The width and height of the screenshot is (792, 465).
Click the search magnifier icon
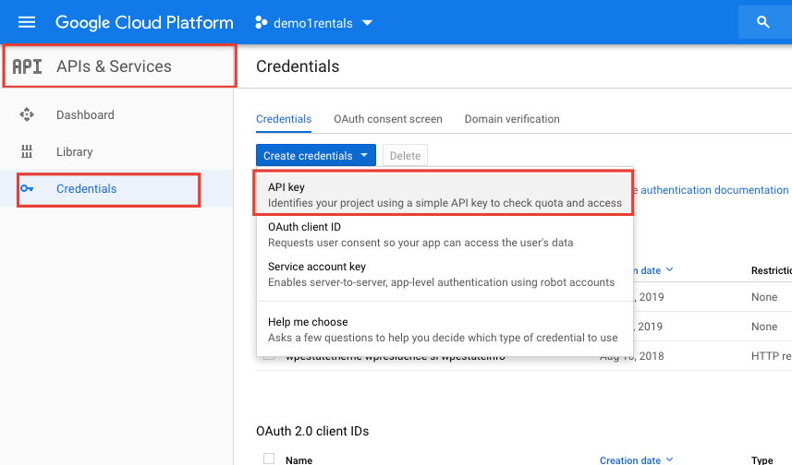click(762, 22)
